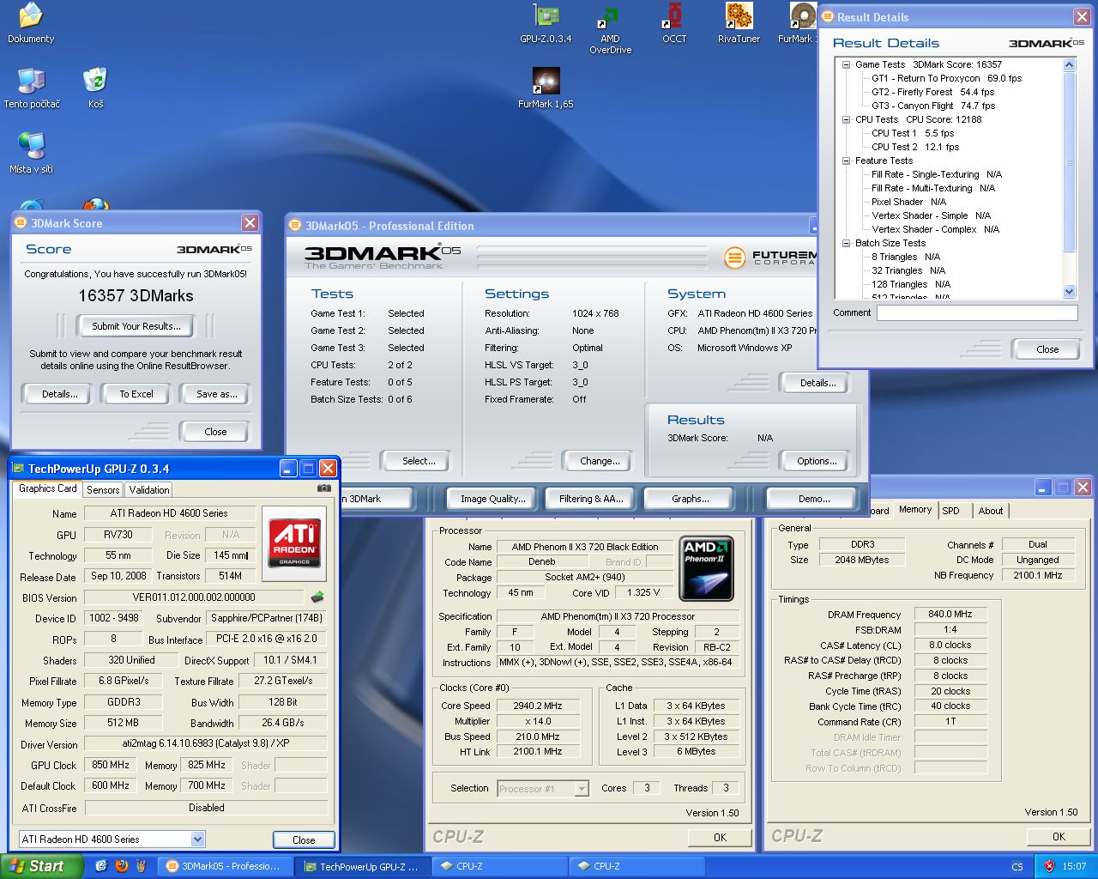Open the Místa v síti desktop icon
This screenshot has width=1098, height=879.
click(x=32, y=154)
